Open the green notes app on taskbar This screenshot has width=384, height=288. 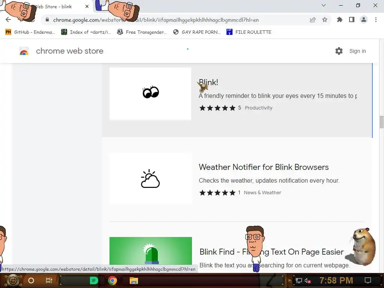click(94, 280)
